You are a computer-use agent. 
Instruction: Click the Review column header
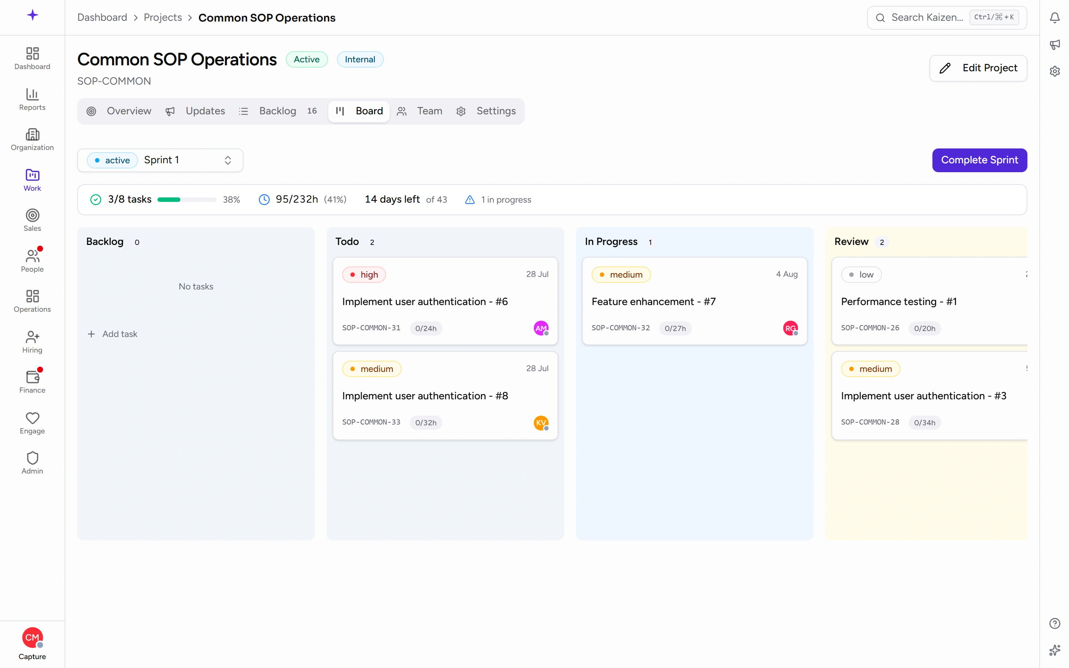click(851, 242)
